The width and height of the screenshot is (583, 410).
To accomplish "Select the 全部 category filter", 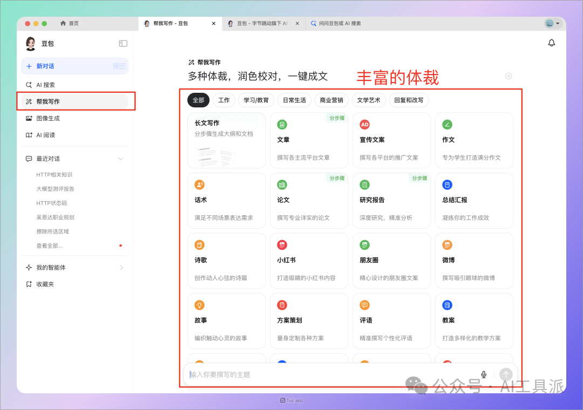I will 199,100.
